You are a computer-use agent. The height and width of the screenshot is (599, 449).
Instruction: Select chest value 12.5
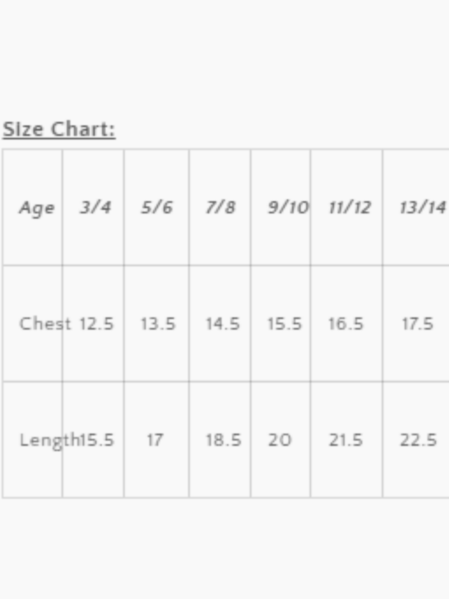97,324
